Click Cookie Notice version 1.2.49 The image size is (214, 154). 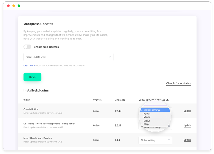(118, 111)
